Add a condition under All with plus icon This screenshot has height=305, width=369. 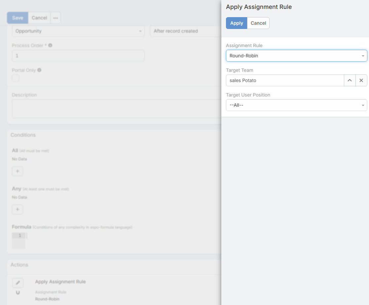pos(18,171)
